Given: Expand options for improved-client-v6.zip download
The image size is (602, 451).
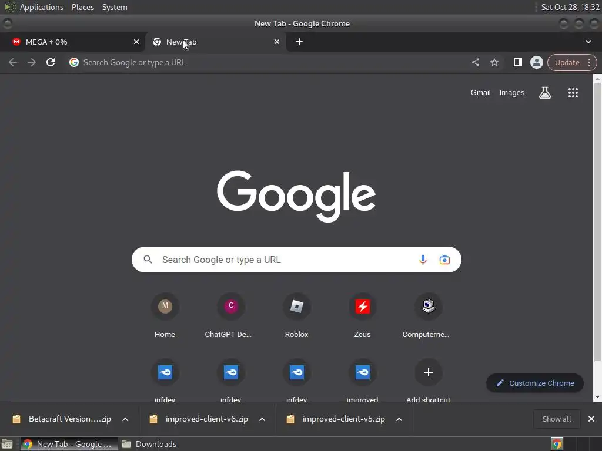Looking at the screenshot, I should [x=262, y=419].
